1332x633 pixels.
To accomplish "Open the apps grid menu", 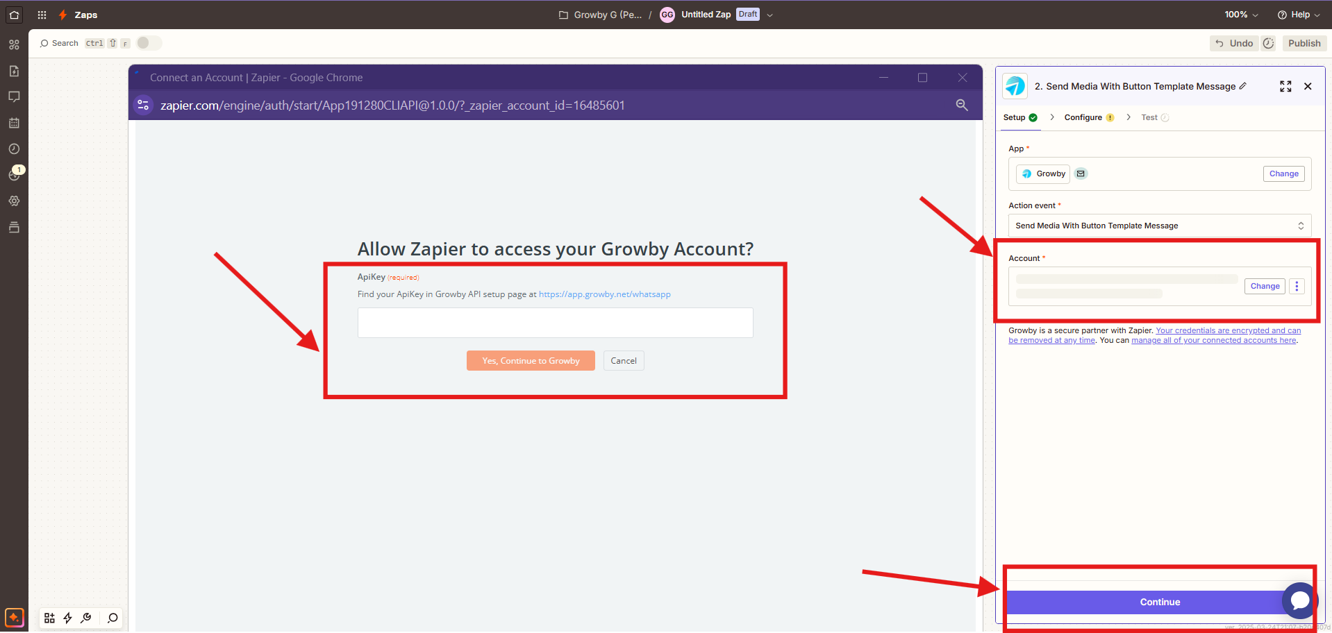I will [42, 15].
